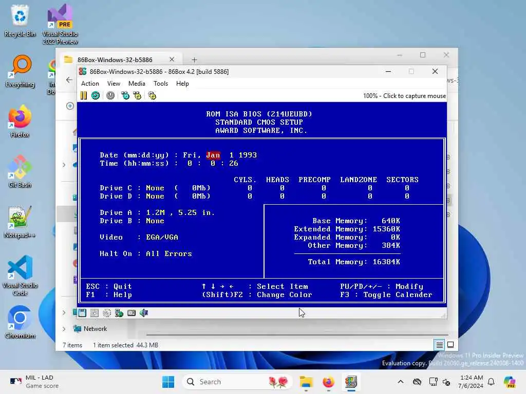Close the 86Box-Windows-32-b5886 Explorer tab

click(x=172, y=60)
